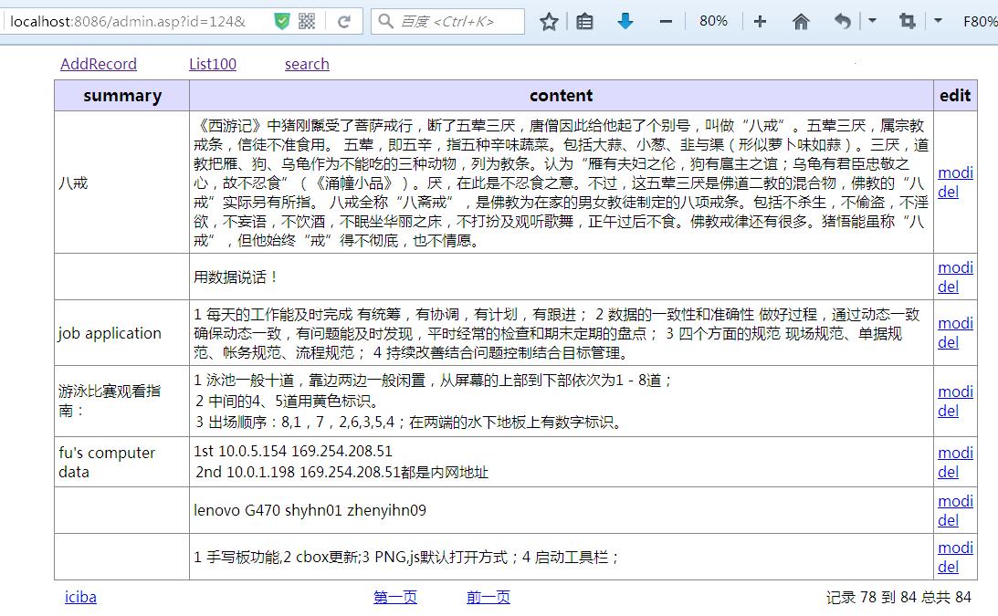Click the undo arrow in the toolbar

pos(841,21)
